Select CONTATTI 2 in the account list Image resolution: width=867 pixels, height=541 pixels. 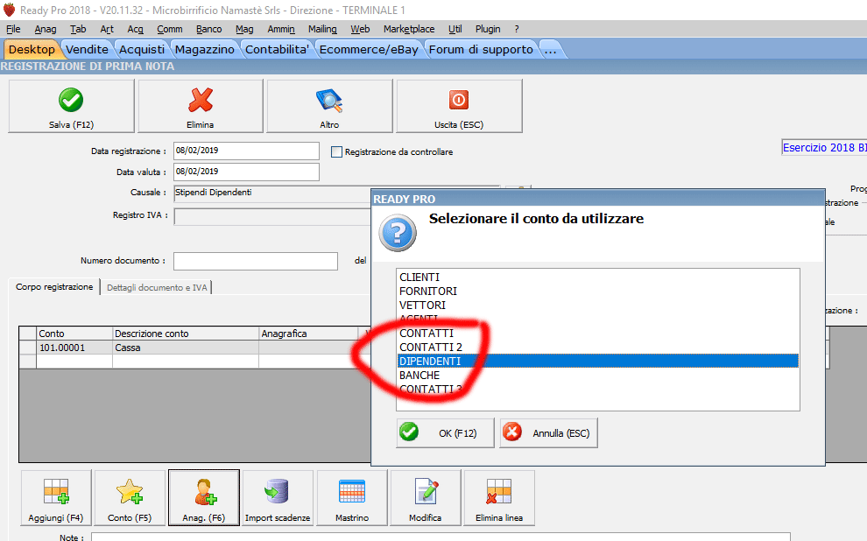click(x=598, y=347)
